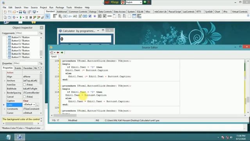Select Button17: TButton in component tree
The width and height of the screenshot is (250, 141).
pos(20,57)
